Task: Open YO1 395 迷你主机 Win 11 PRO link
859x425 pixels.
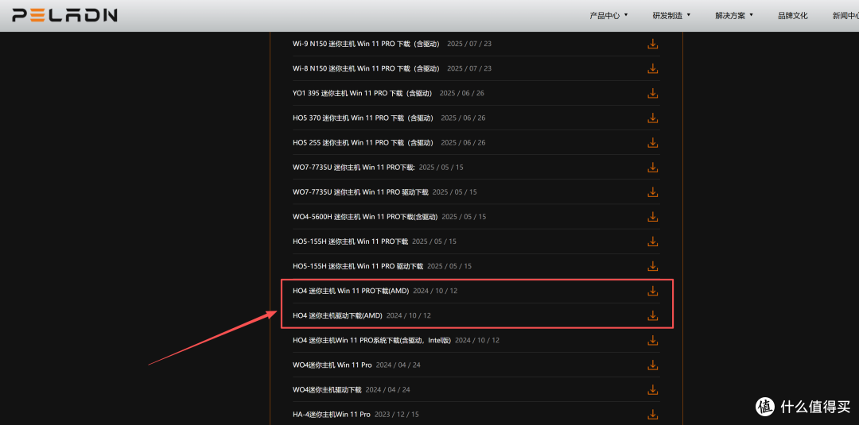Action: click(x=363, y=93)
